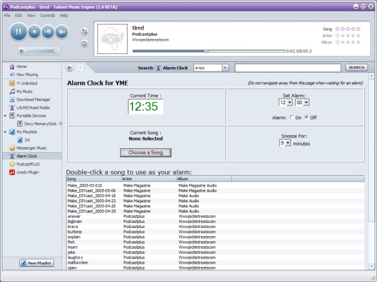This screenshot has width=377, height=282.
Task: Navigate forward with the forward arrow
Action: tap(80, 68)
